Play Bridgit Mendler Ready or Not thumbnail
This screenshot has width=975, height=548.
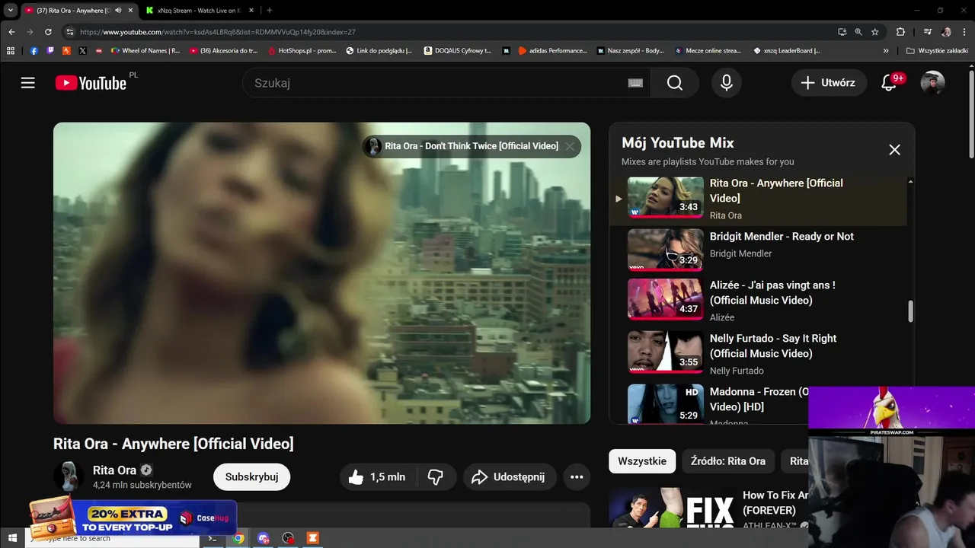tap(665, 250)
